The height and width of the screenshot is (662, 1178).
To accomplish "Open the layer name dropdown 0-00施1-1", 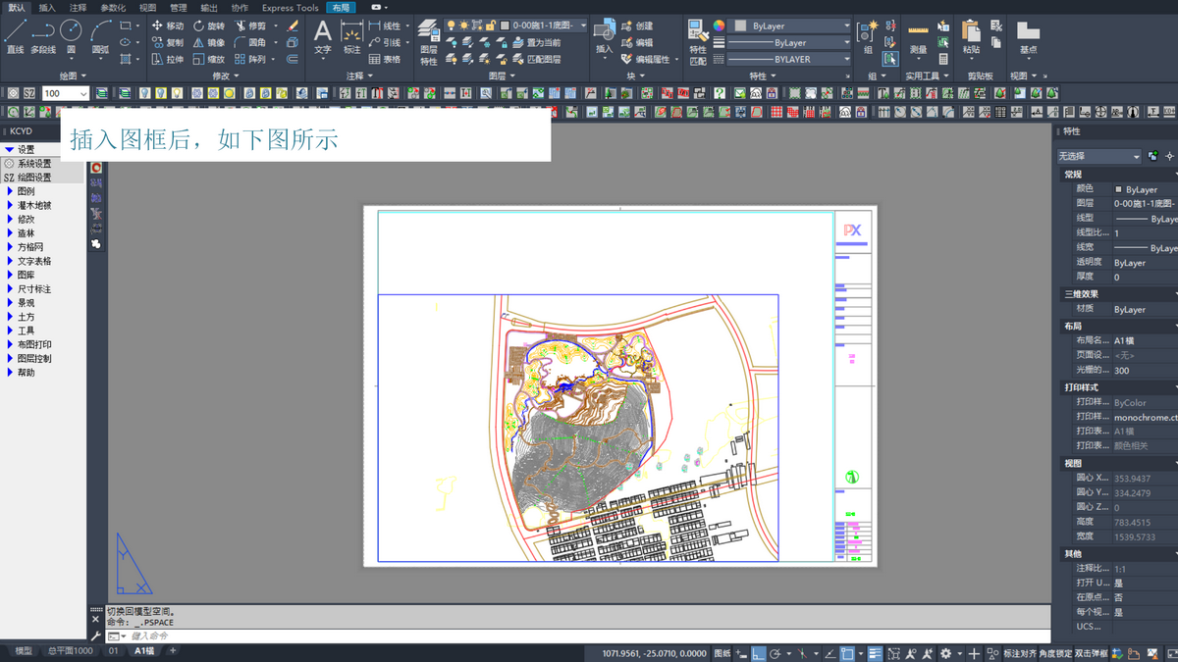I will pyautogui.click(x=543, y=25).
